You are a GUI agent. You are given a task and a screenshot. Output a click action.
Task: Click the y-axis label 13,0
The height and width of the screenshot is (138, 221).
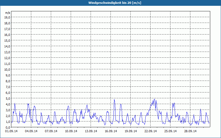pyautogui.click(x=7, y=52)
